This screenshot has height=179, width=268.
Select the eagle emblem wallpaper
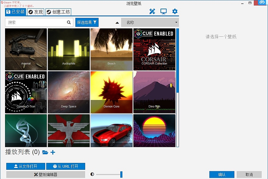coord(69,131)
